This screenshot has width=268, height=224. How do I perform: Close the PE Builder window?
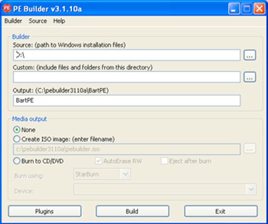tap(259, 9)
